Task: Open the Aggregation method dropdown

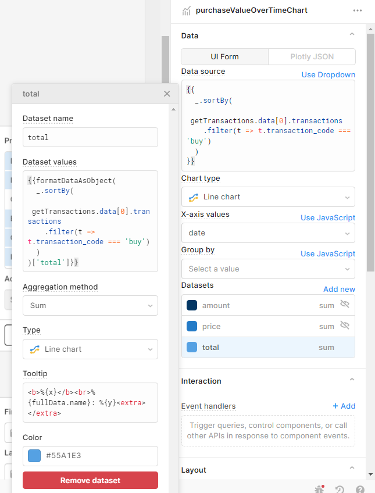Action: pos(90,305)
